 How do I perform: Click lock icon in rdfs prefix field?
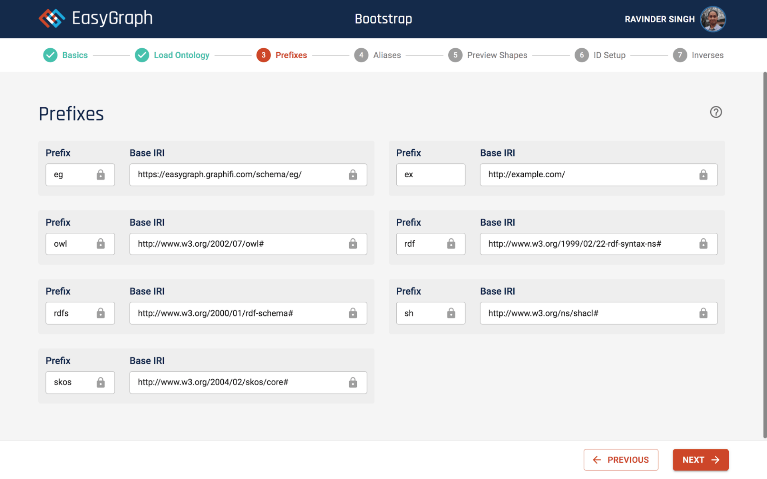coord(101,313)
